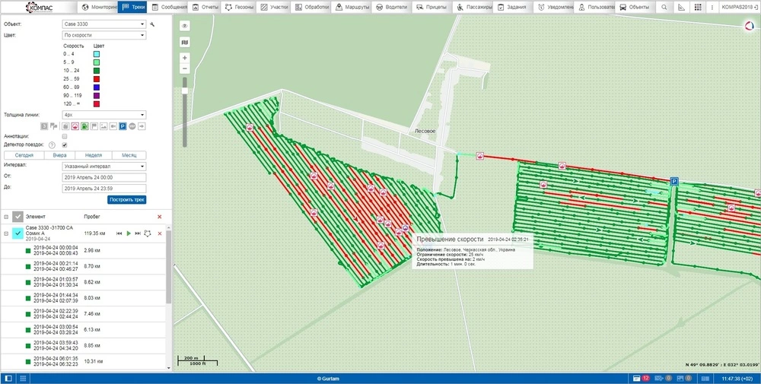Click the wrench icon next to Объект
This screenshot has height=384, width=761.
click(152, 24)
